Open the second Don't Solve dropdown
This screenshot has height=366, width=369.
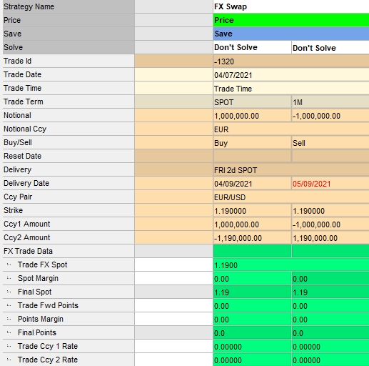point(330,47)
